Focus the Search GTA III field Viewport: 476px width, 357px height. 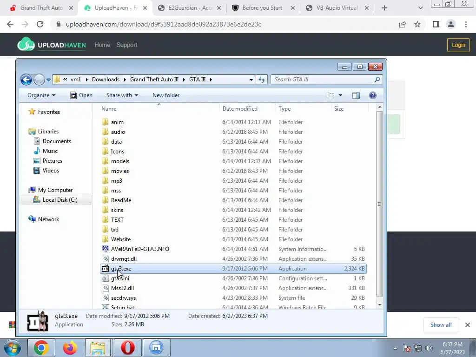pyautogui.click(x=326, y=79)
